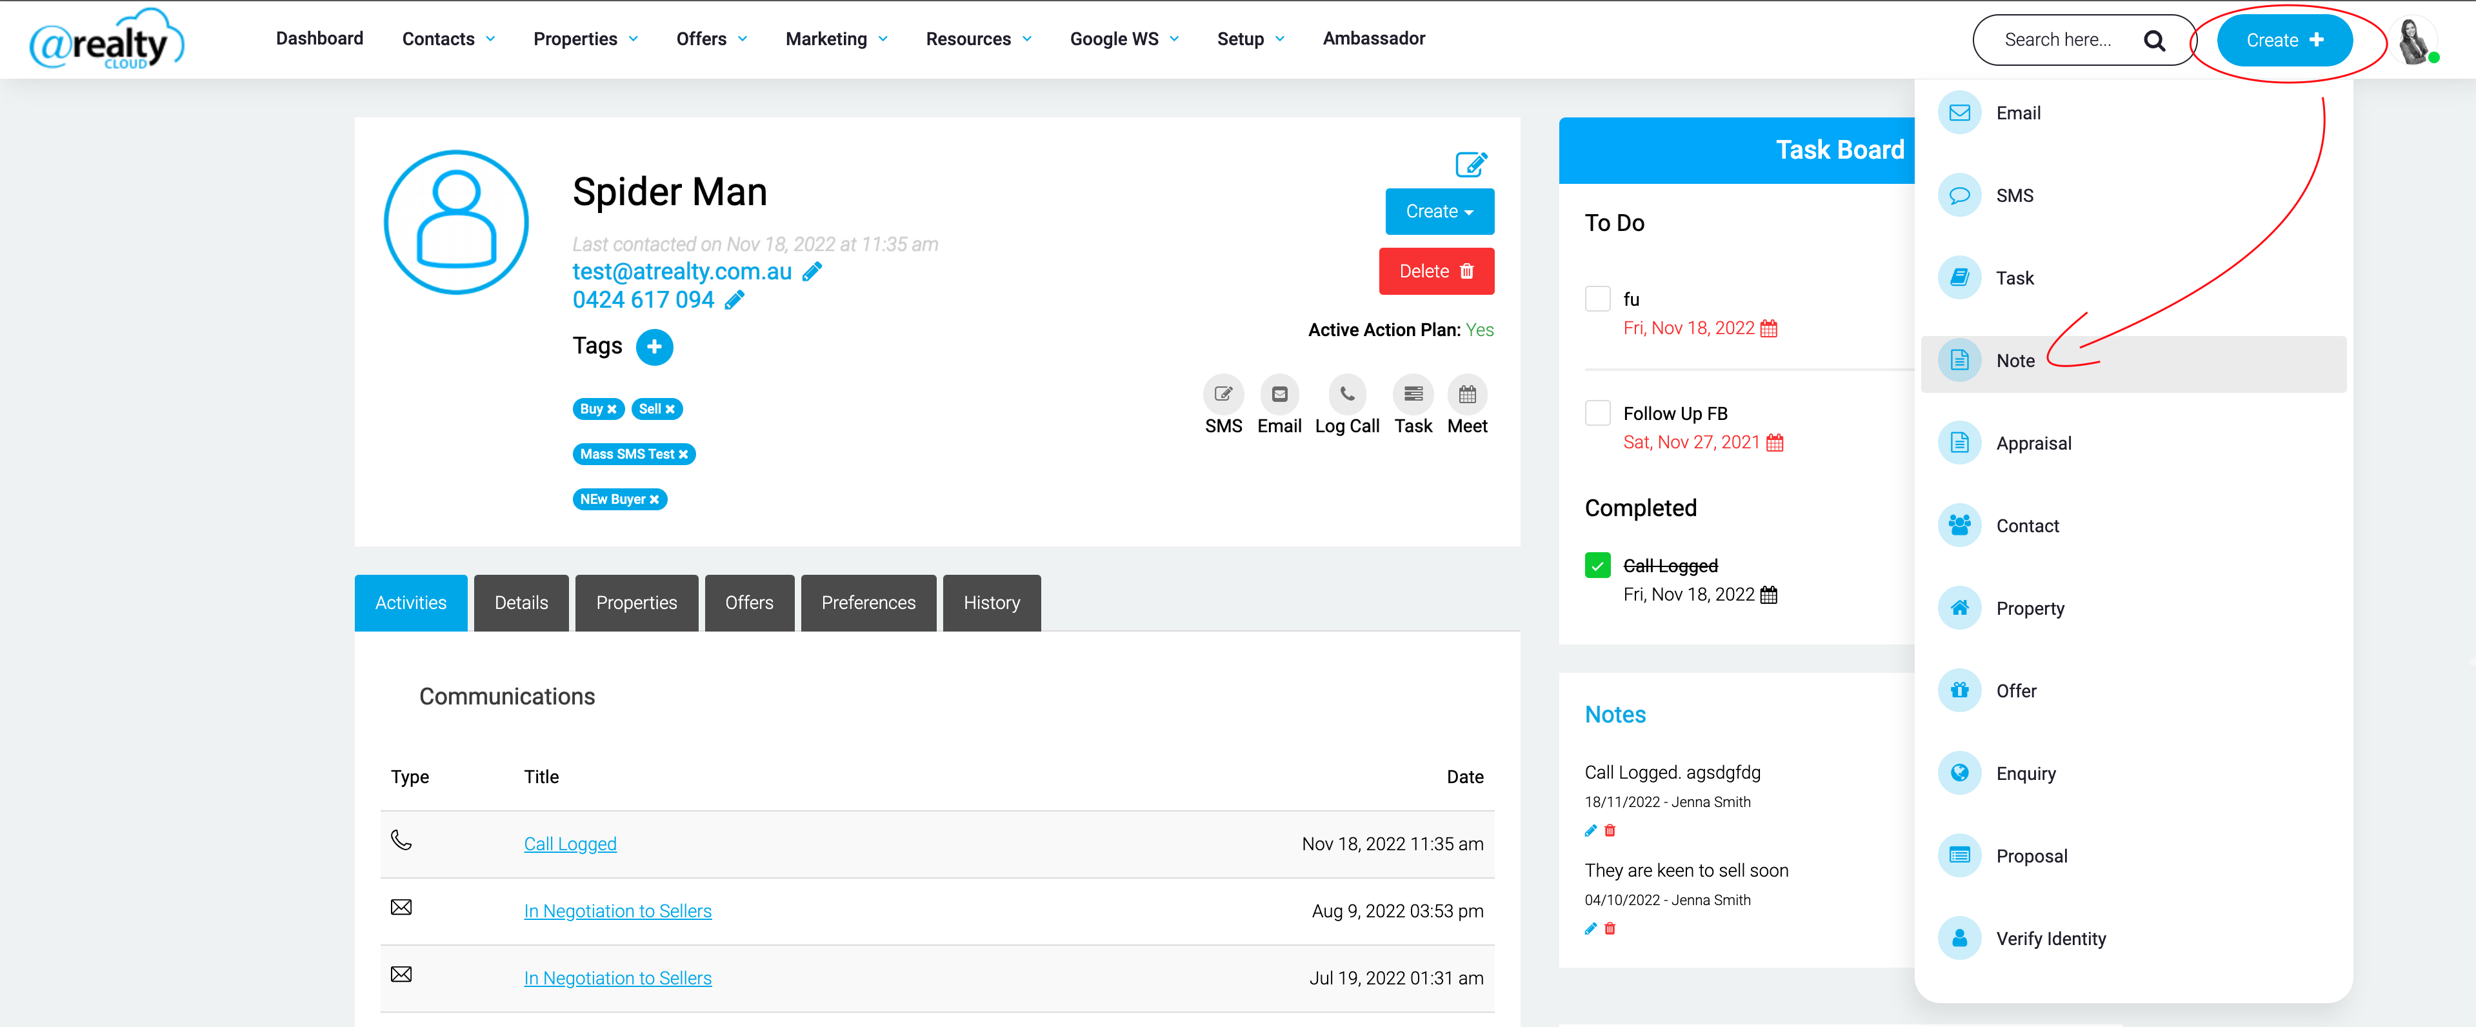The width and height of the screenshot is (2476, 1027).
Task: Remove the Mass SMS Test tag
Action: click(683, 454)
